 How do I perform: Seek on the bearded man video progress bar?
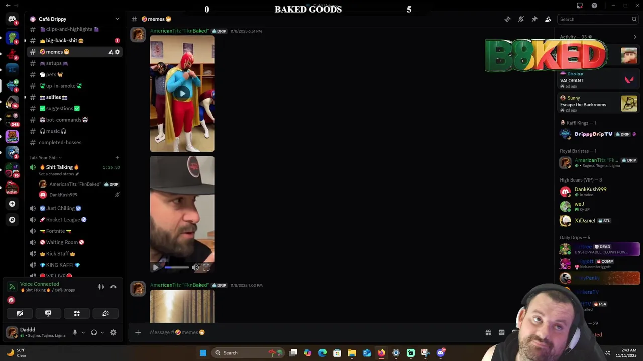(x=176, y=268)
